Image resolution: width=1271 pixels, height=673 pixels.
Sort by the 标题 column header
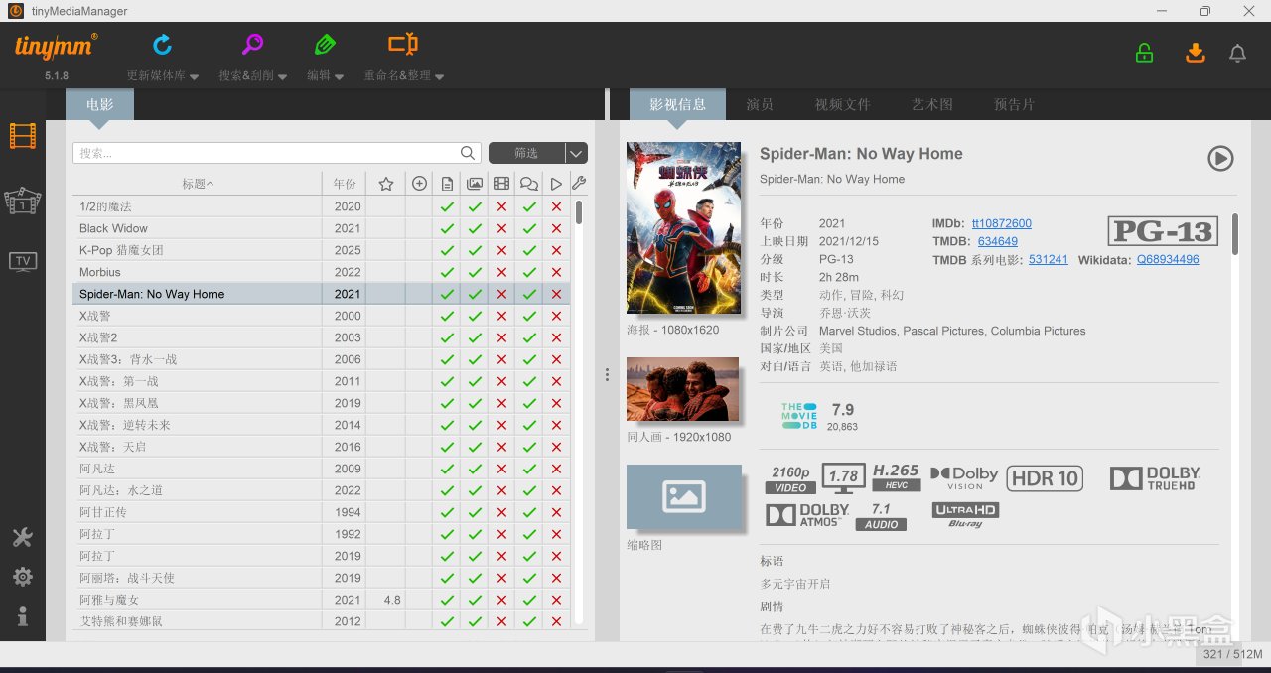coord(198,184)
